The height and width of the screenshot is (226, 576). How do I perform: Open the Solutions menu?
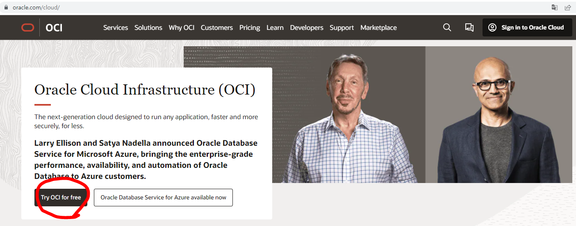pyautogui.click(x=148, y=27)
